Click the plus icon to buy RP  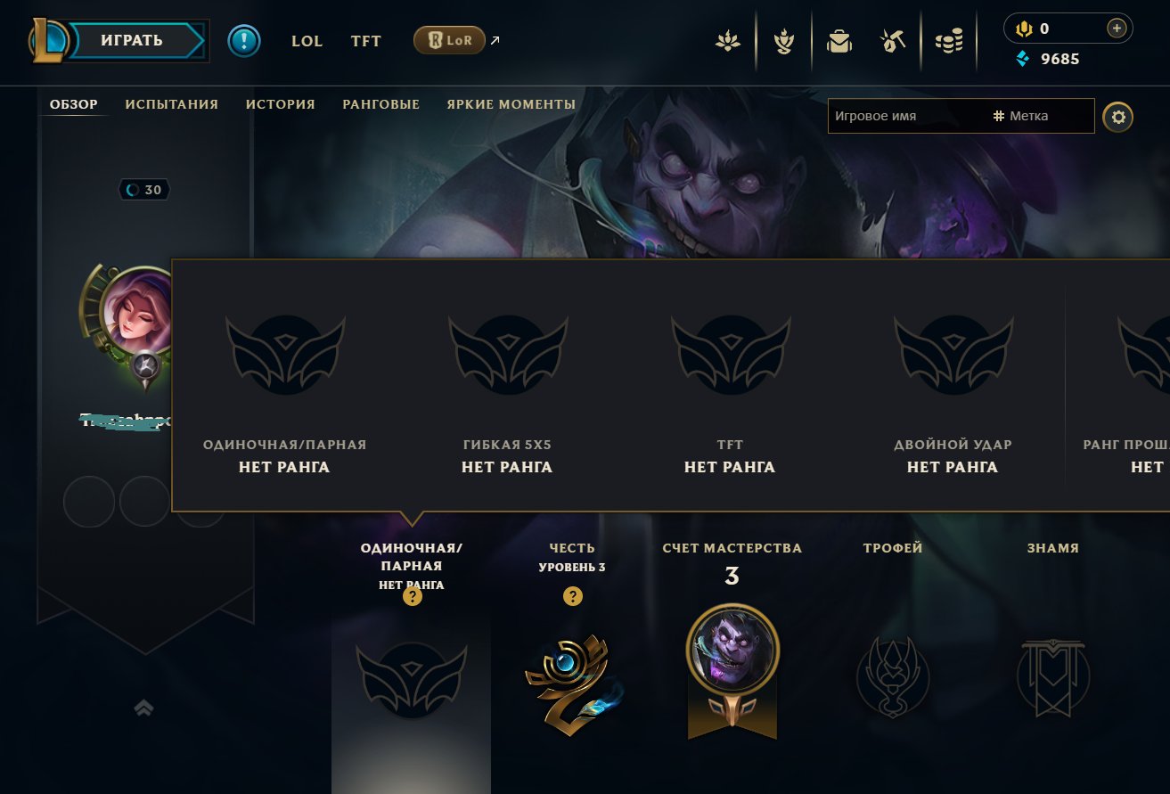(x=1117, y=29)
